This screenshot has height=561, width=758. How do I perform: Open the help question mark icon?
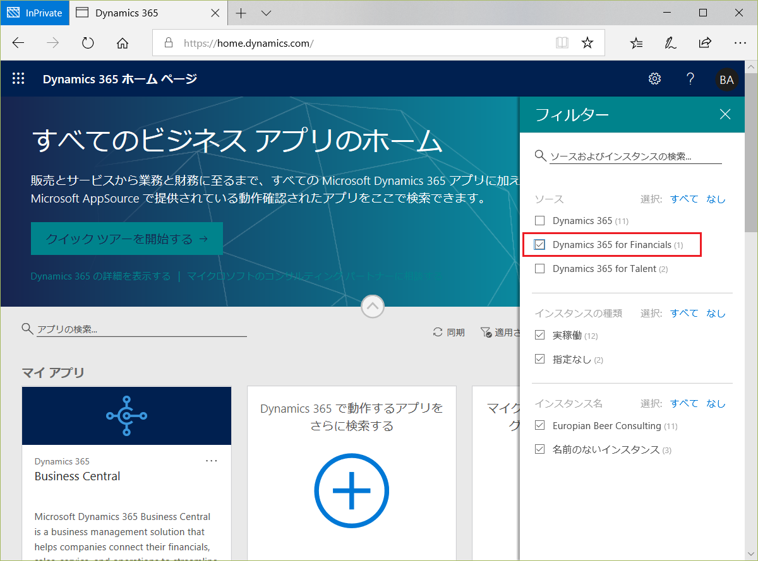[690, 79]
